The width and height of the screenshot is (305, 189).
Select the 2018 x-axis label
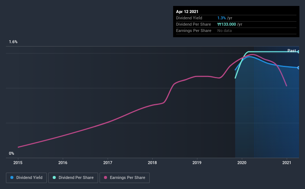(x=152, y=163)
